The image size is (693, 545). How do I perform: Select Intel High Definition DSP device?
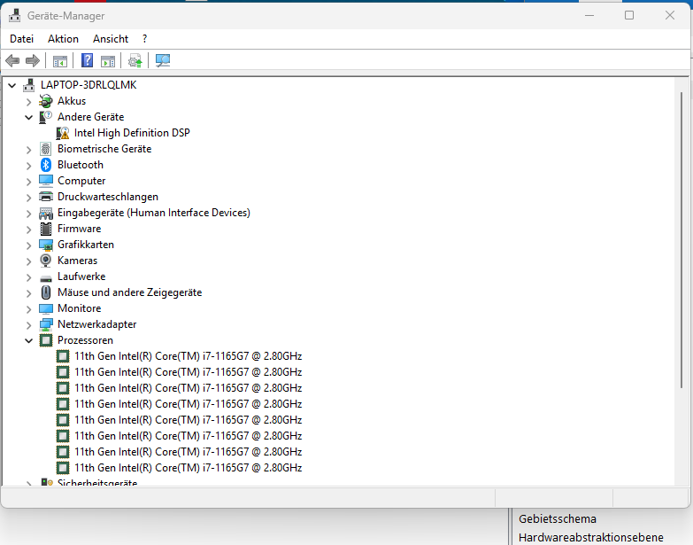click(x=132, y=133)
